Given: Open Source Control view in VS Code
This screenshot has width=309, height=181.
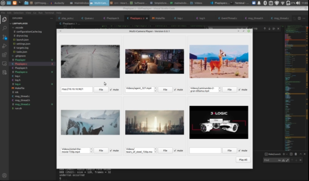Looking at the screenshot, I should click(4, 37).
